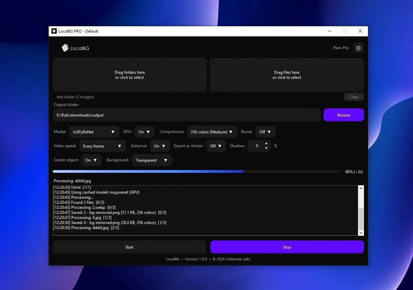Open settings via the gear icon

[359, 48]
